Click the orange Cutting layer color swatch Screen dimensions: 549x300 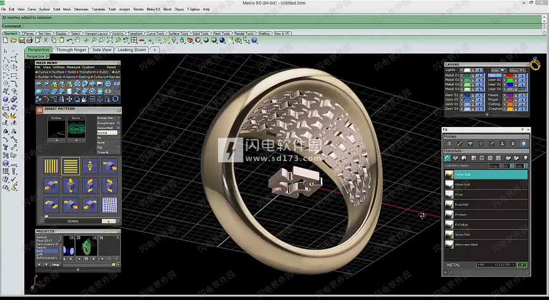pyautogui.click(x=510, y=104)
